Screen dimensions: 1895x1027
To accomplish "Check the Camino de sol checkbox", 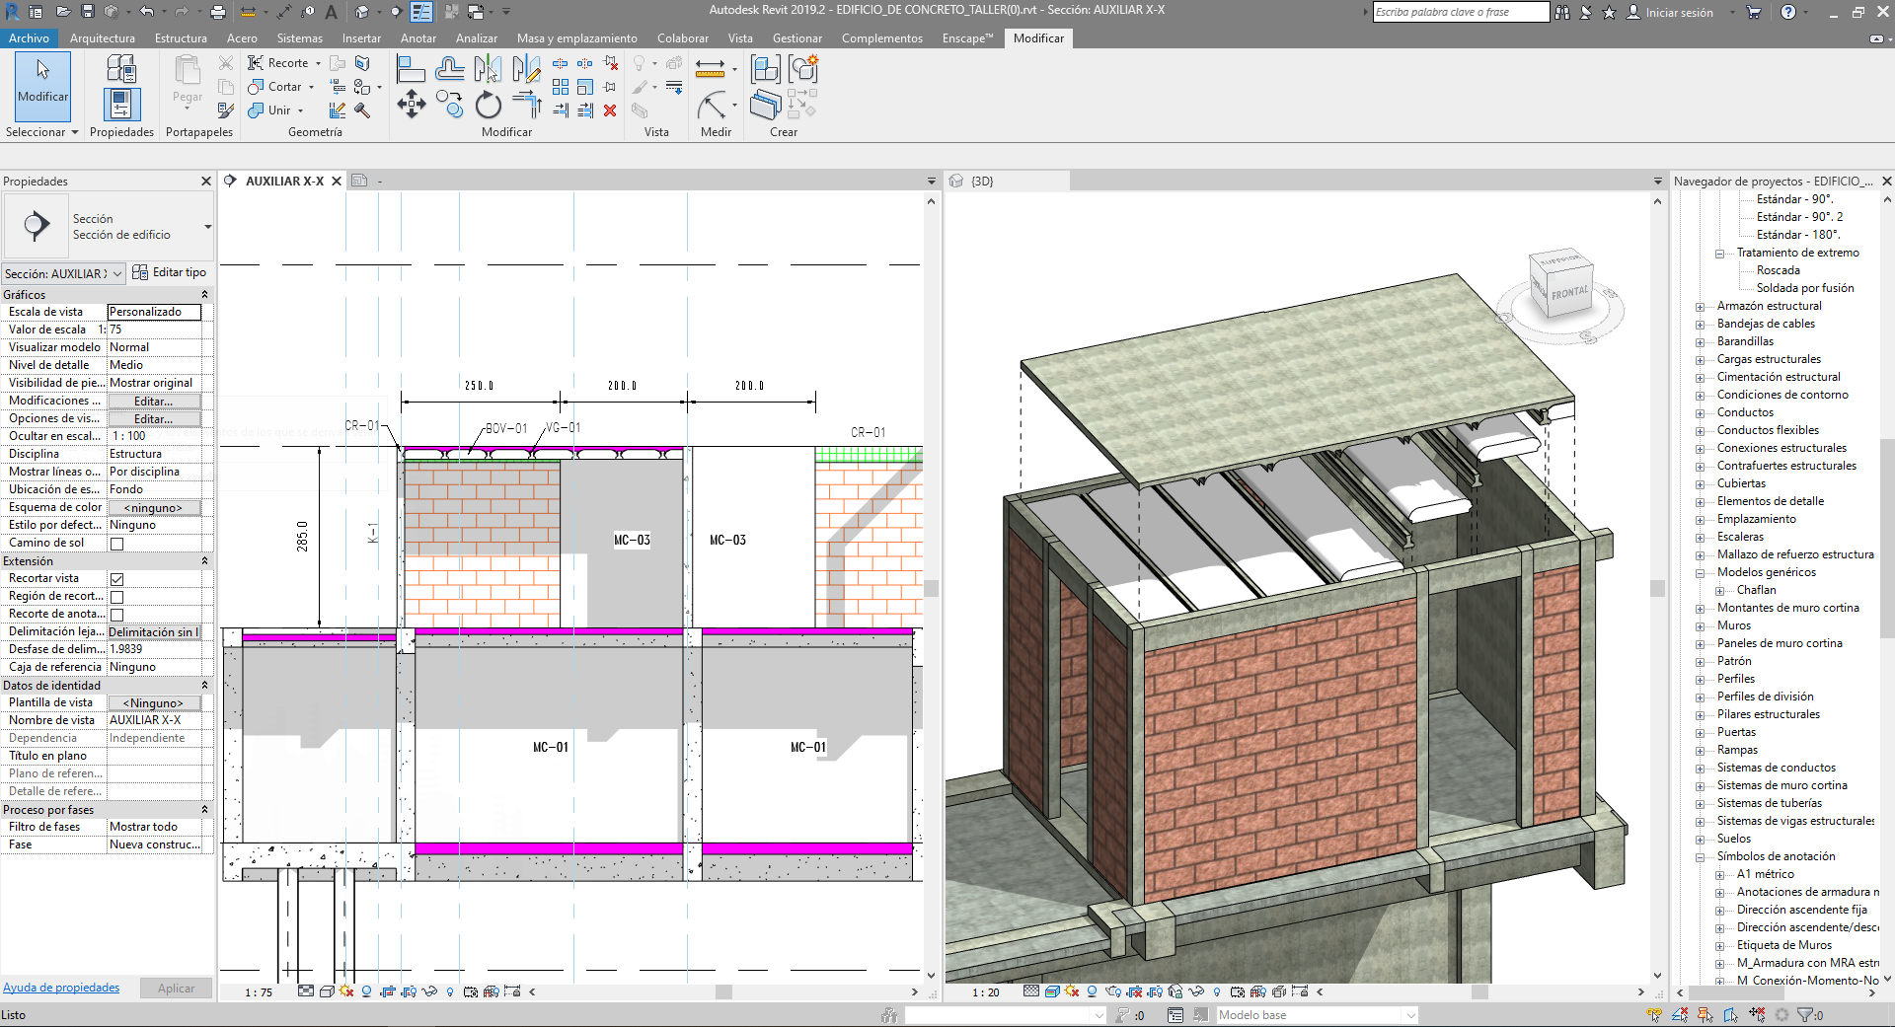I will coord(116,543).
